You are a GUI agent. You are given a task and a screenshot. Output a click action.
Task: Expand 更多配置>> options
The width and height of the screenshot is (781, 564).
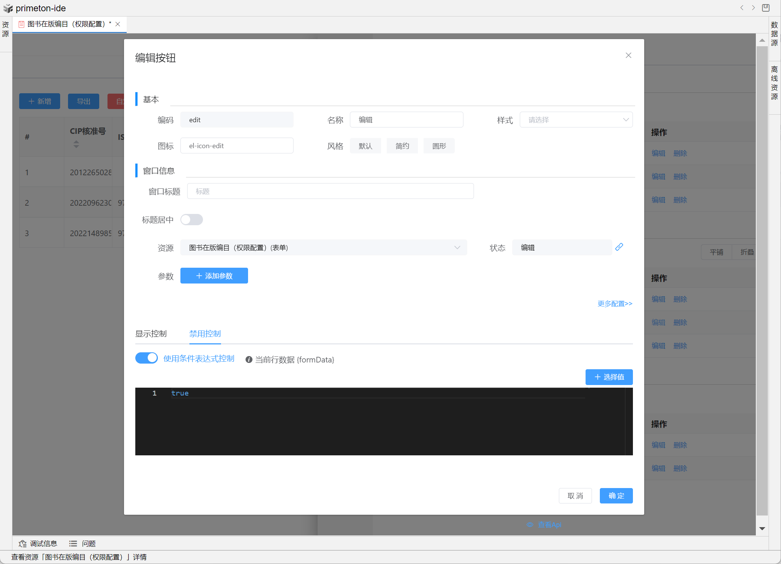pos(615,303)
